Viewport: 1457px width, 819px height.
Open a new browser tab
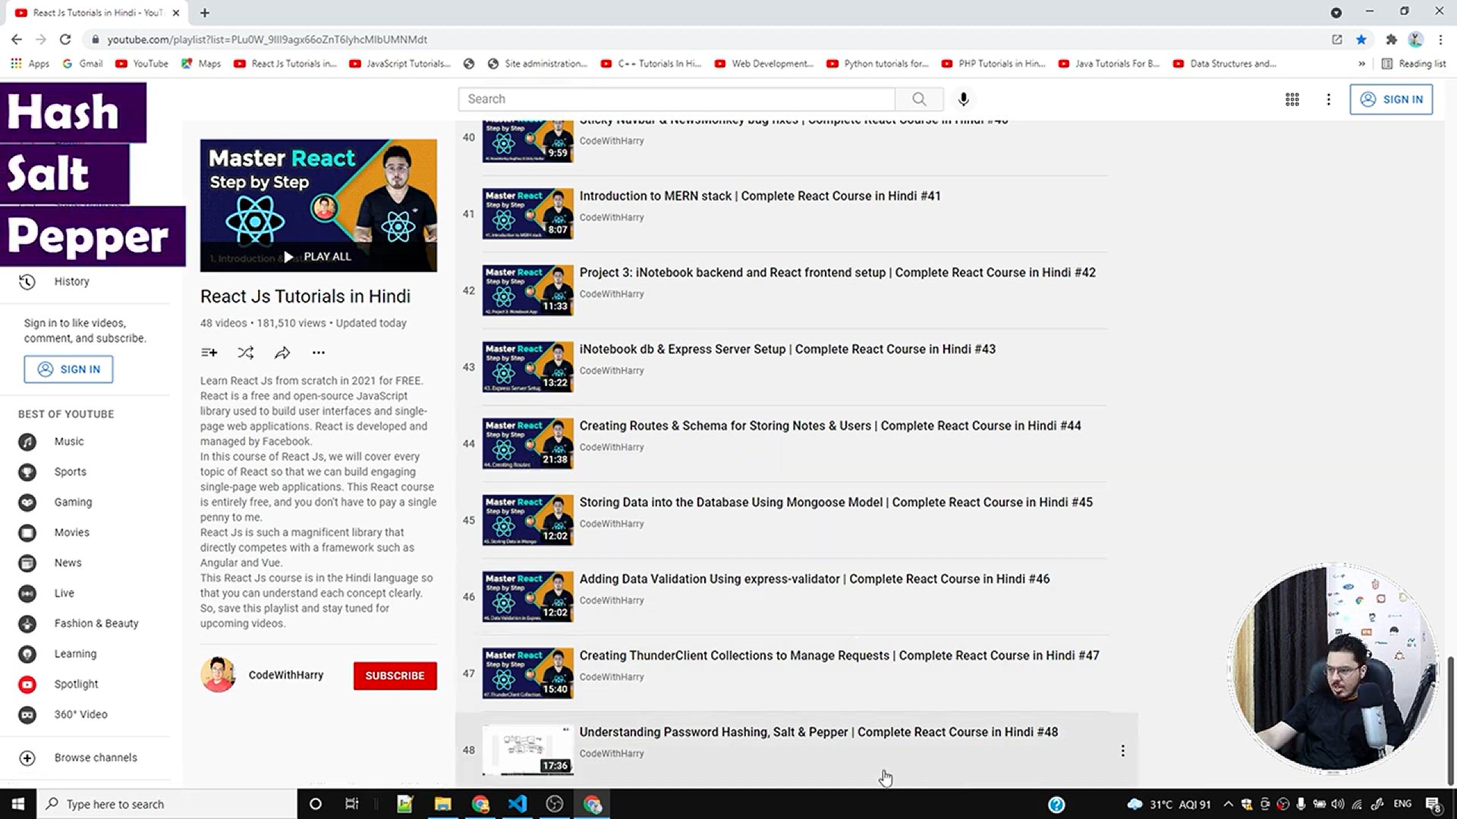tap(205, 12)
